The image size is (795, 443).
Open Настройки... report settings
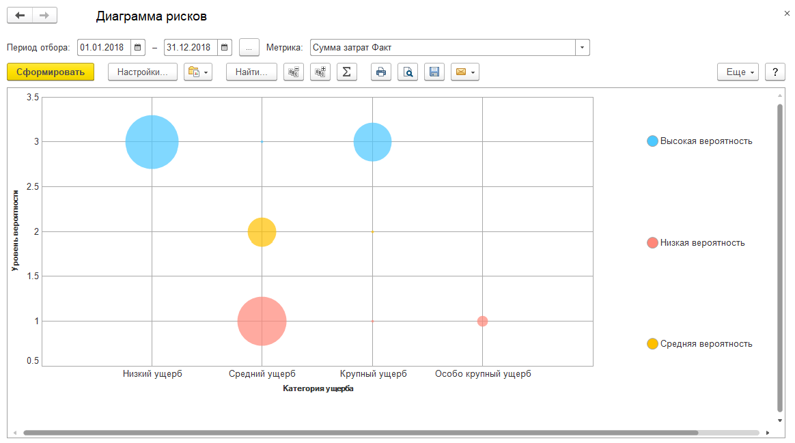pos(142,72)
